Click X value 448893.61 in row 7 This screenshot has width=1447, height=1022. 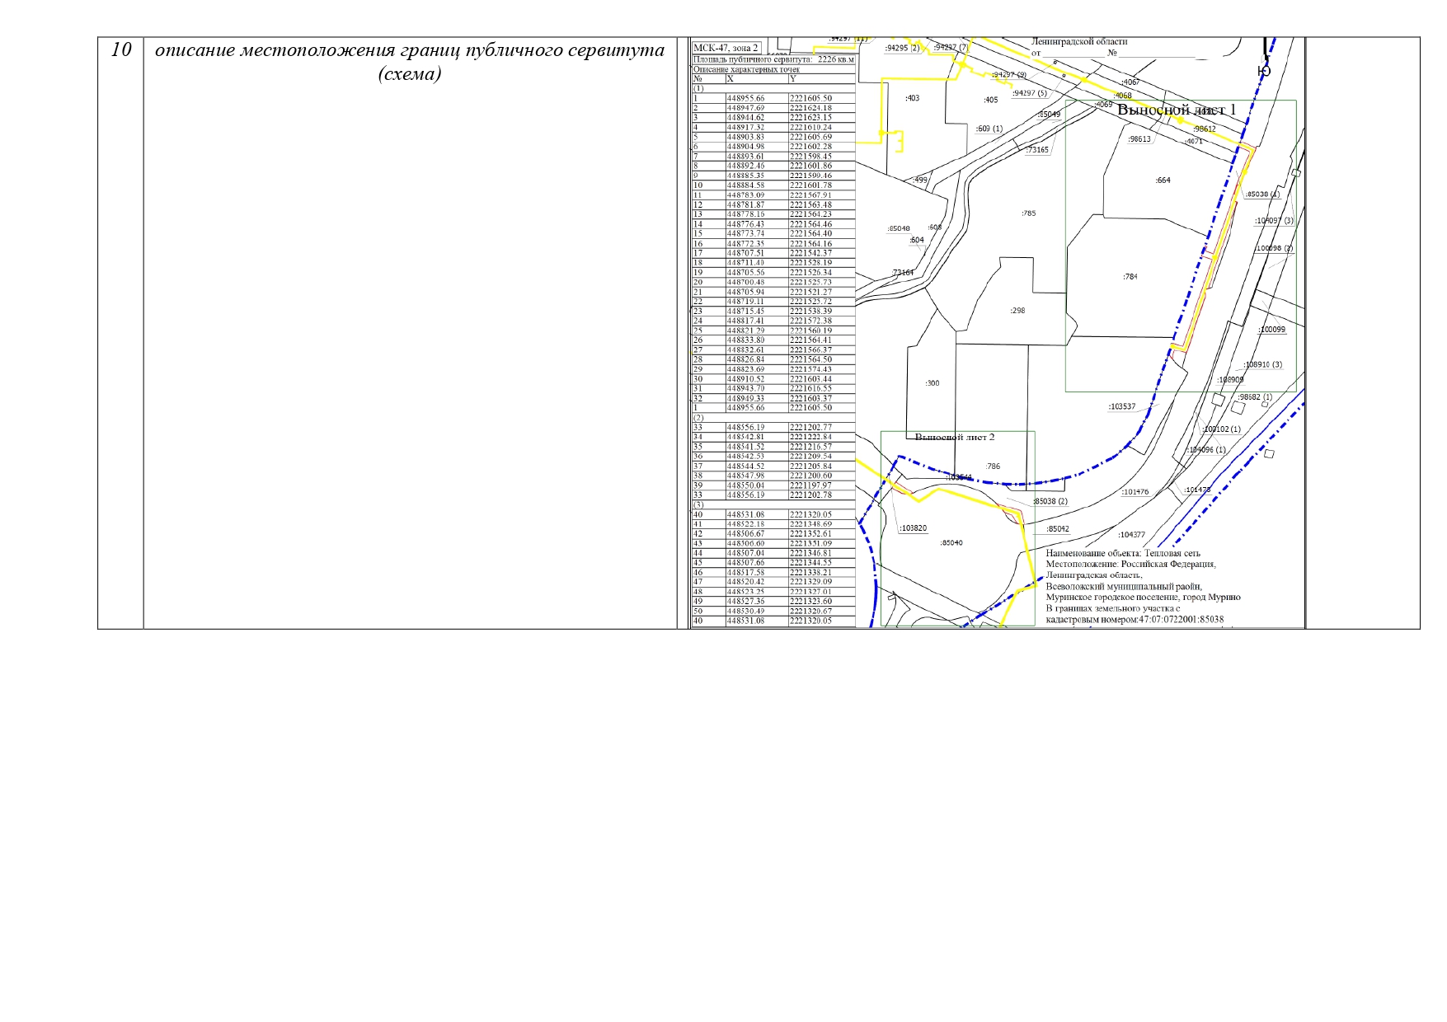[x=745, y=157]
